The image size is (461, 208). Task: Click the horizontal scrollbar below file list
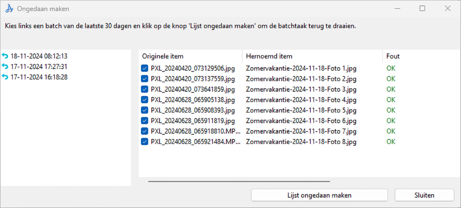coord(239,181)
